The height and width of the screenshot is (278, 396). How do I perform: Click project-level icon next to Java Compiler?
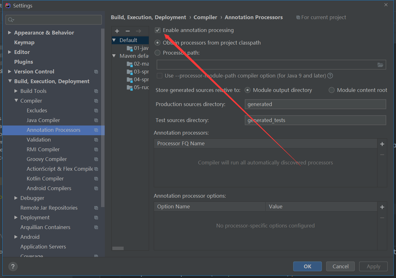click(96, 120)
